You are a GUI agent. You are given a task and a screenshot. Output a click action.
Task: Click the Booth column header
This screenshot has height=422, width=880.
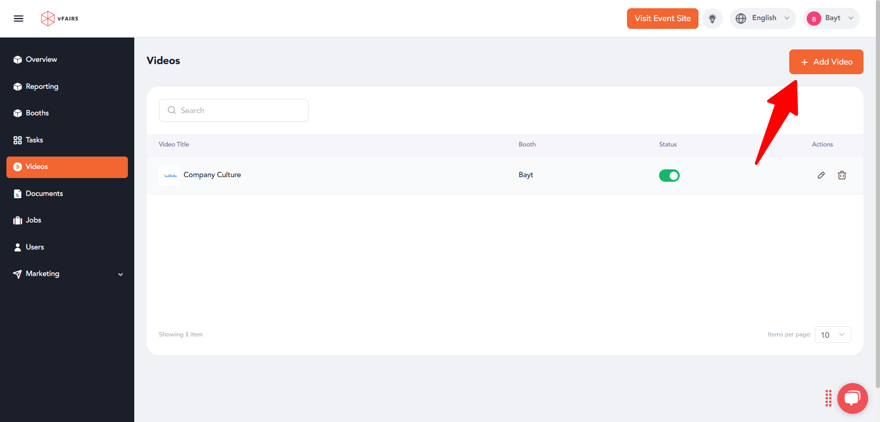point(527,144)
